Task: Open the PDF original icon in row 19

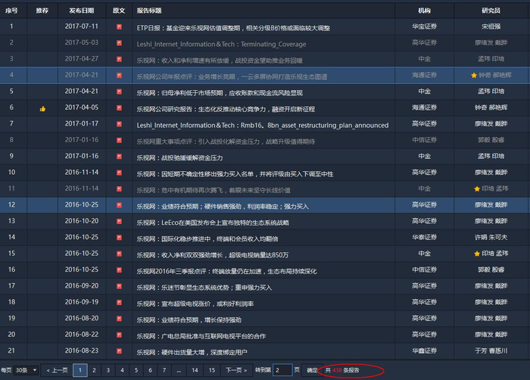Action: coord(119,319)
